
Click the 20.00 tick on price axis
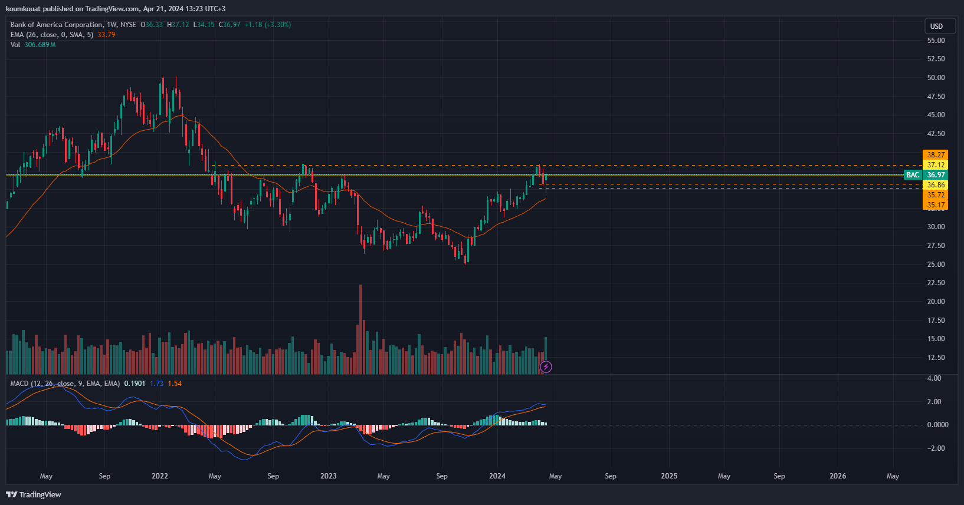pos(936,302)
